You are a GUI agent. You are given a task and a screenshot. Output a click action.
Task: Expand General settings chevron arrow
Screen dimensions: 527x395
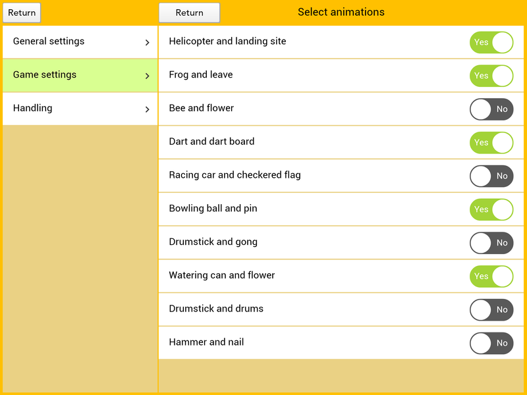pos(147,42)
